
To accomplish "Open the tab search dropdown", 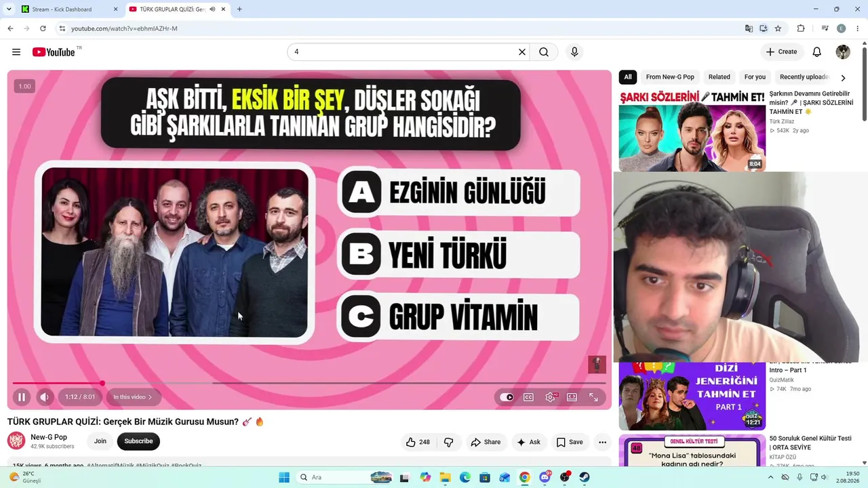I will (x=9, y=9).
